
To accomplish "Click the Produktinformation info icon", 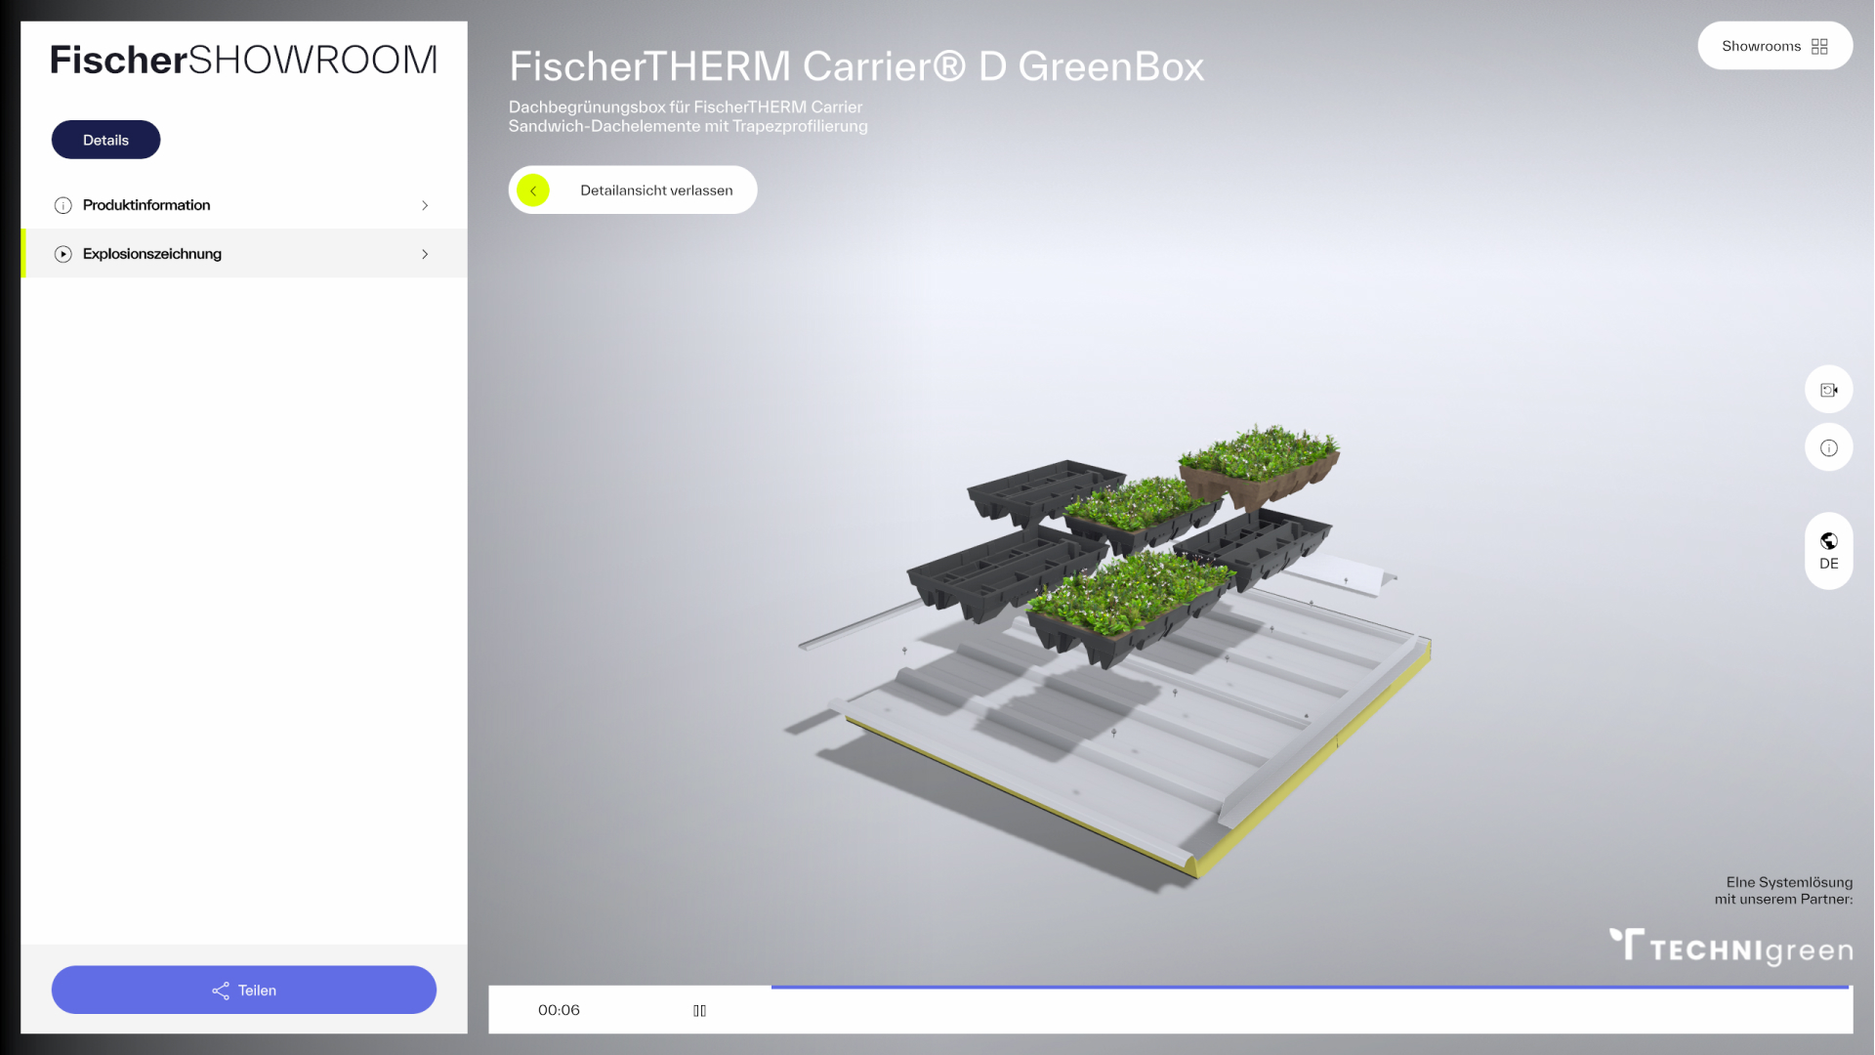I will coord(63,205).
